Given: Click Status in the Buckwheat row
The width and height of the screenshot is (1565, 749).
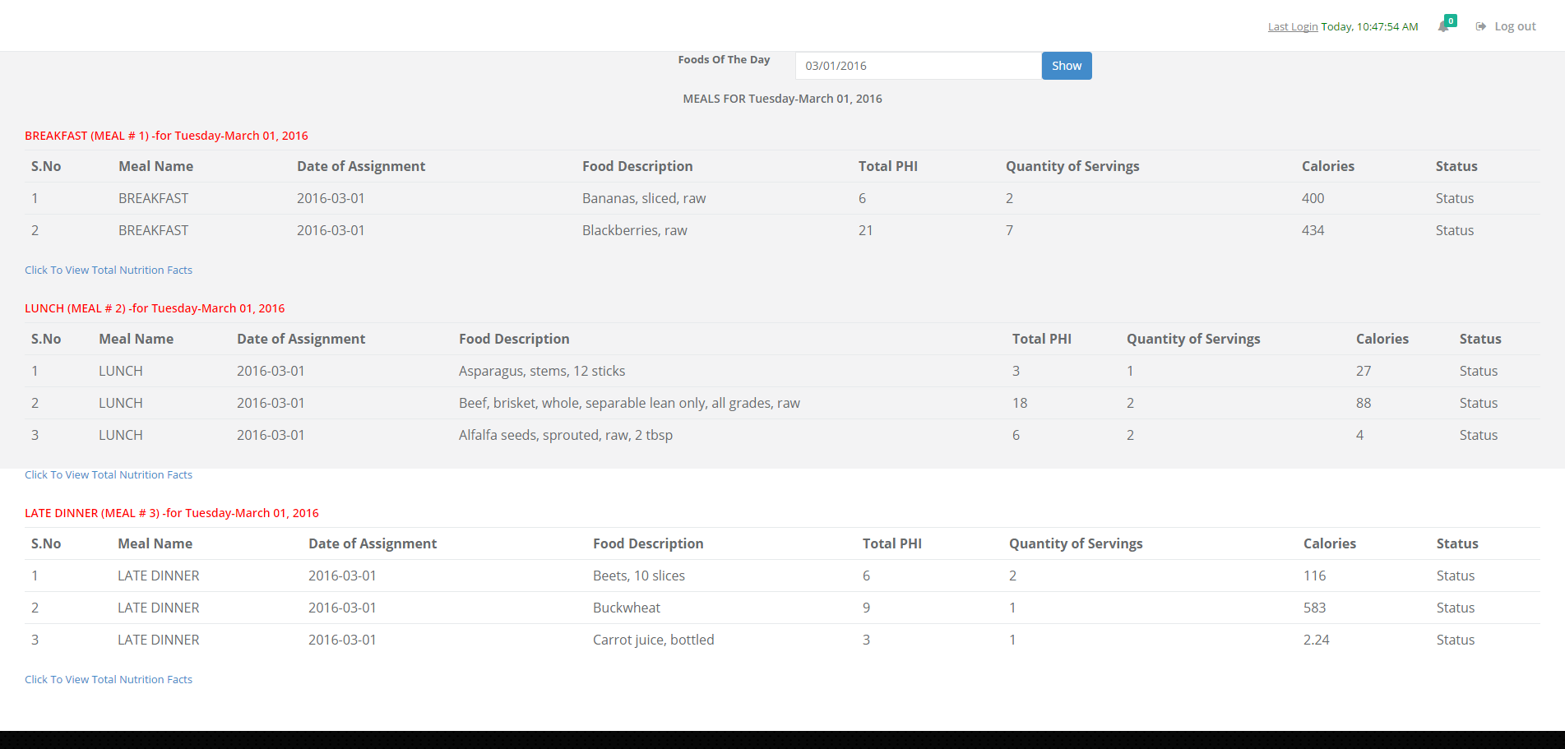Looking at the screenshot, I should [1455, 608].
